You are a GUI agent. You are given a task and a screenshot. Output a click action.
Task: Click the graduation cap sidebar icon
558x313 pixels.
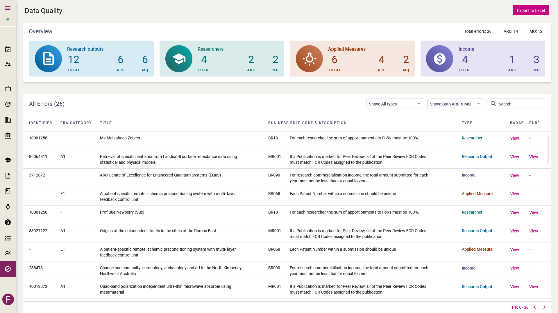click(x=8, y=160)
